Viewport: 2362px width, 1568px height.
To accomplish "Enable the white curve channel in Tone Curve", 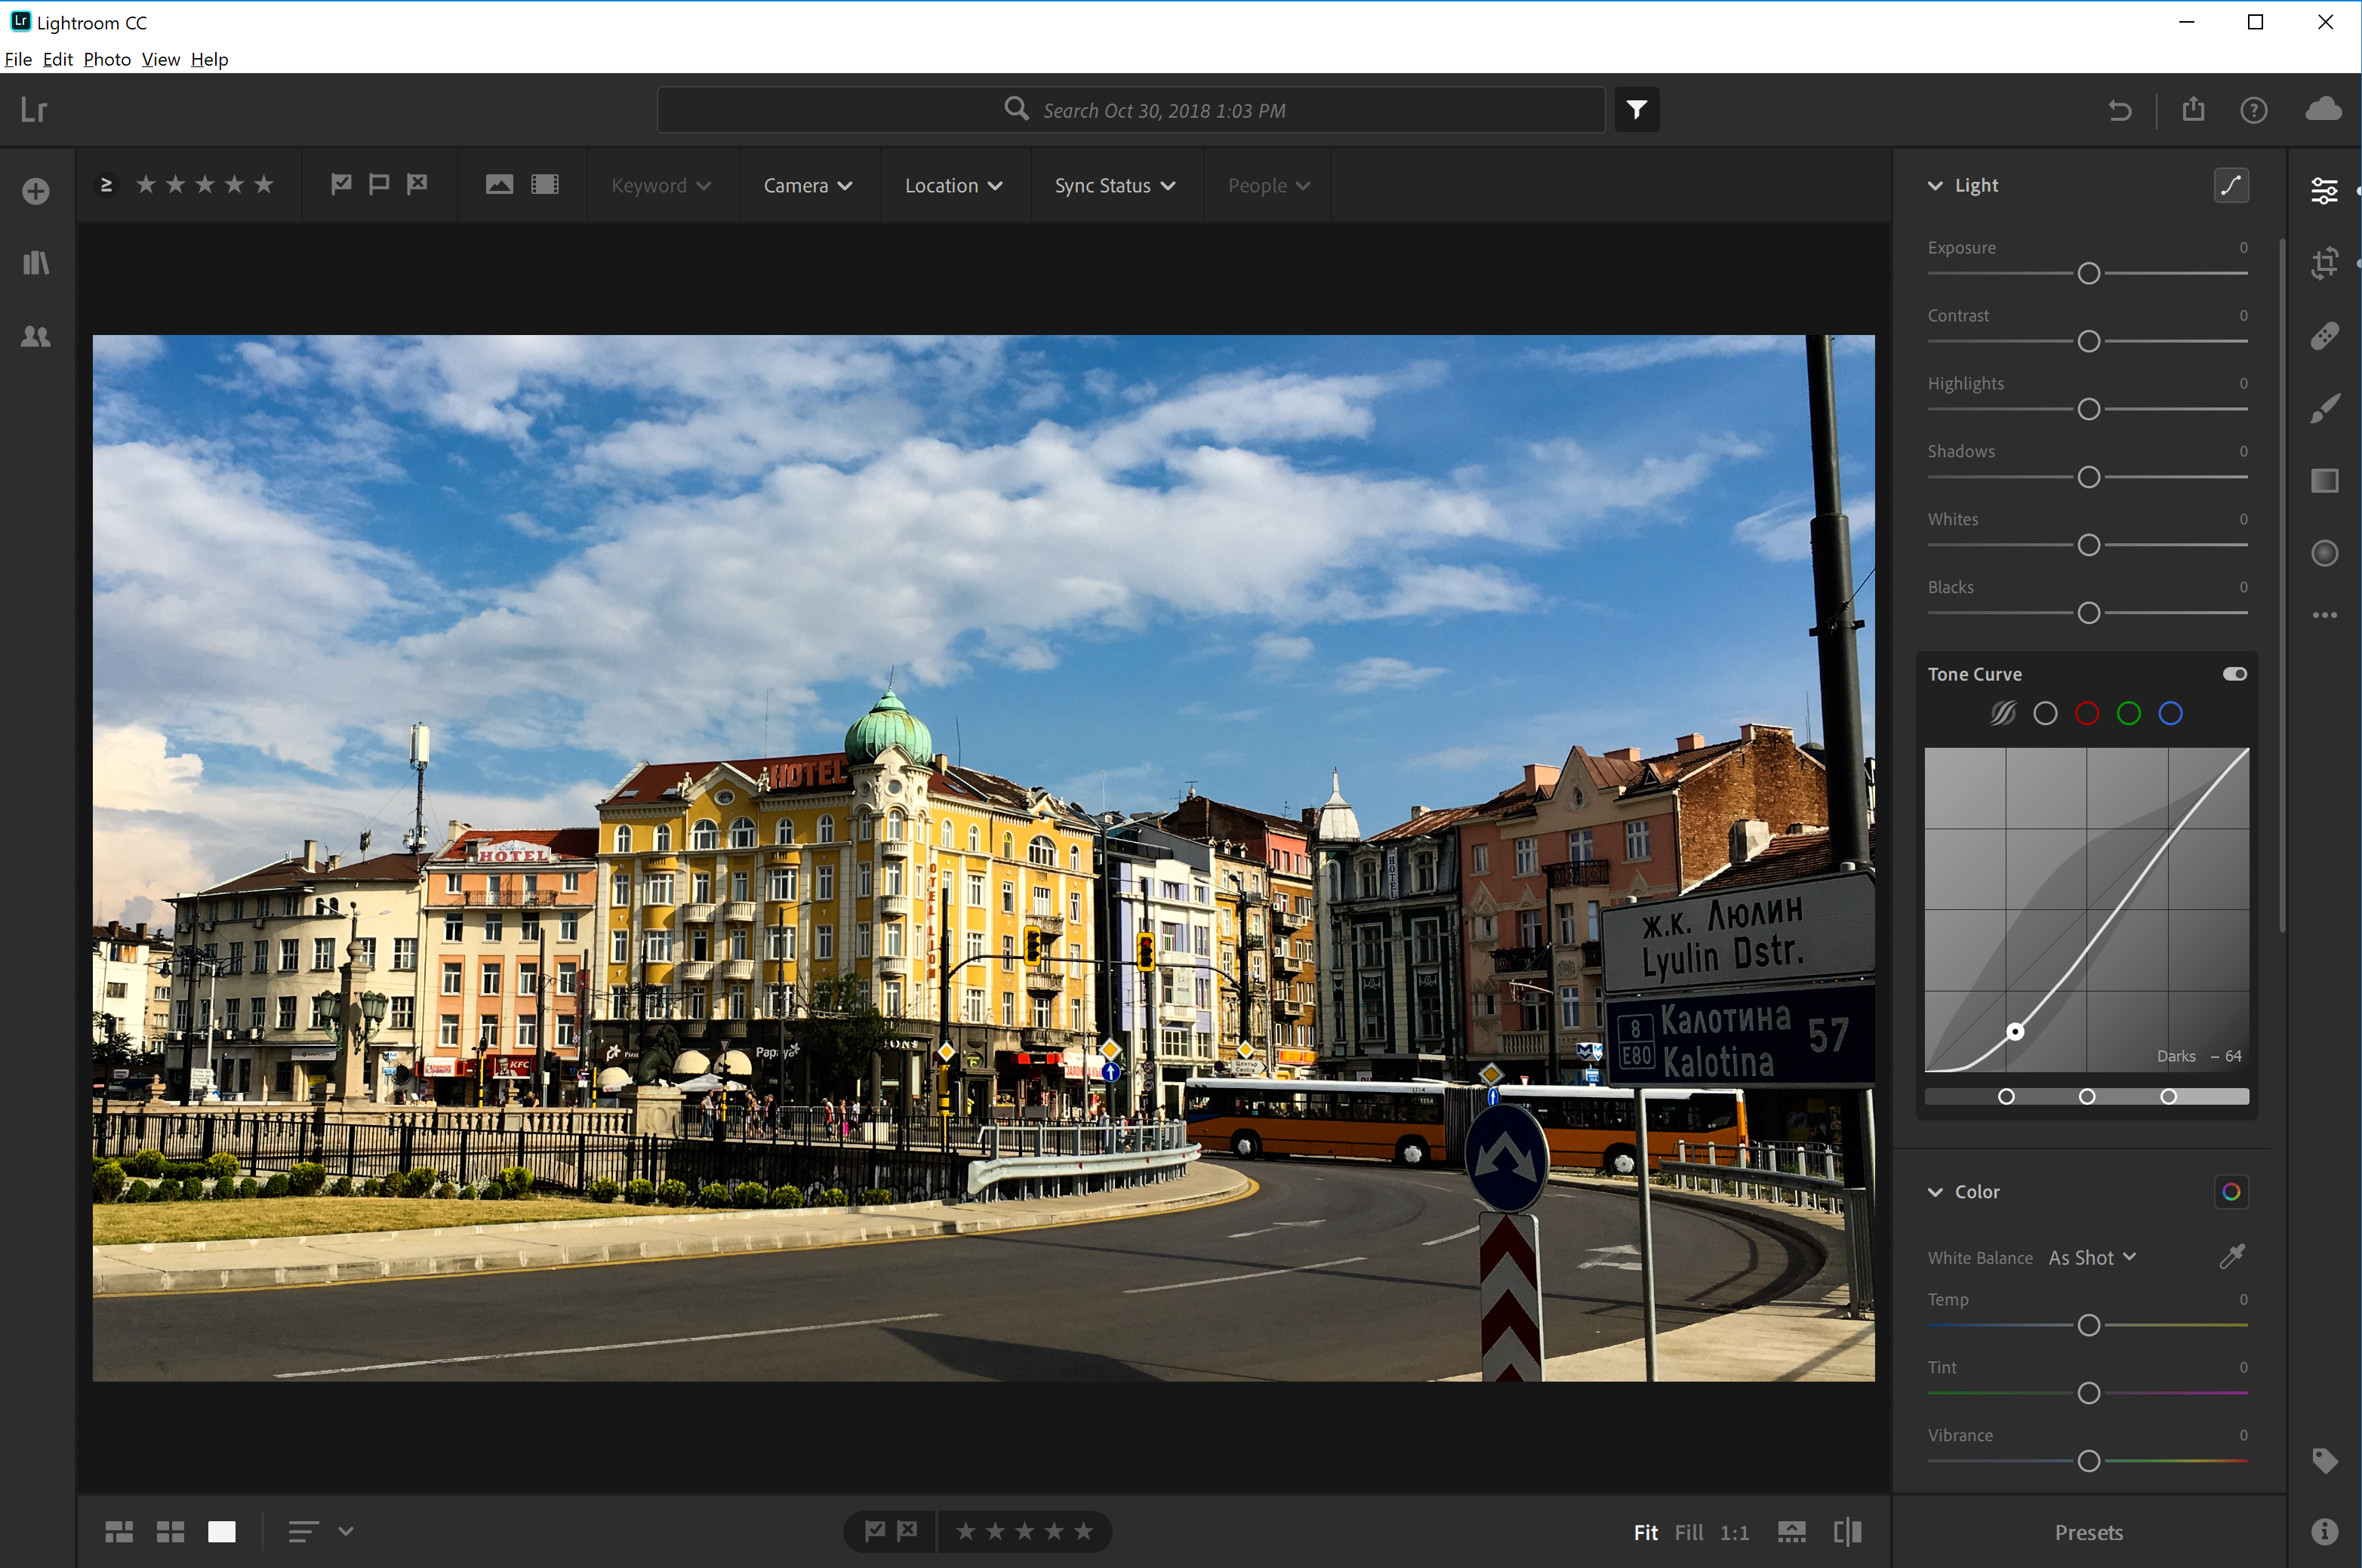I will (2043, 712).
